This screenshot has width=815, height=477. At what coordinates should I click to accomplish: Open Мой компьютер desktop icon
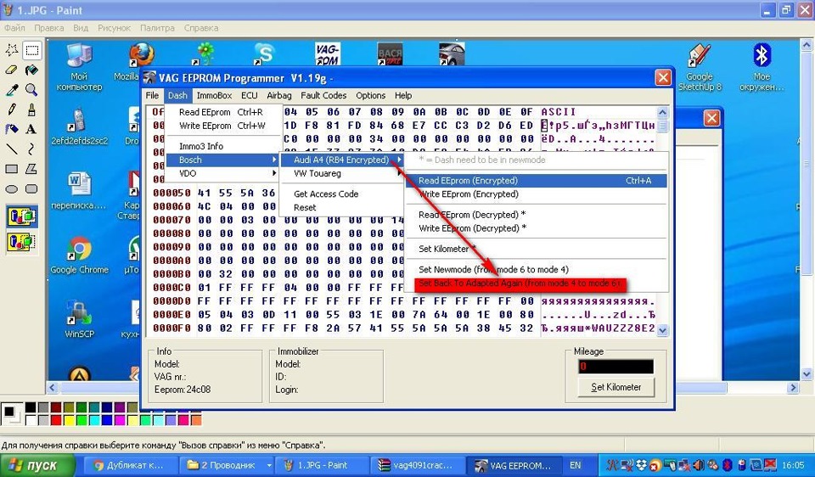coord(79,68)
